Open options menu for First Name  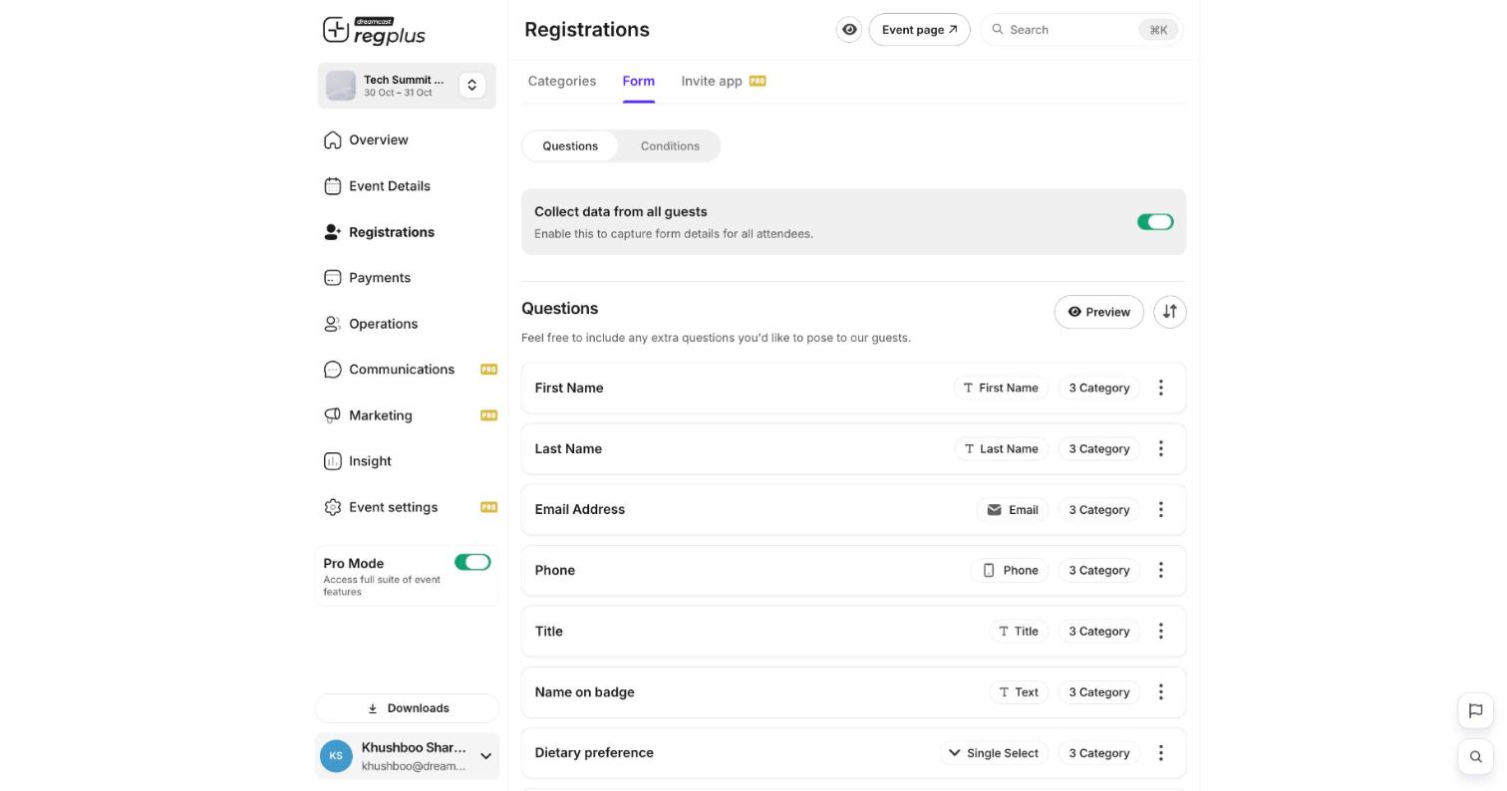point(1160,388)
